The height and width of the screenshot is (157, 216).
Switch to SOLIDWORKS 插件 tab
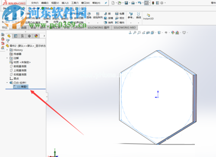point(98,28)
